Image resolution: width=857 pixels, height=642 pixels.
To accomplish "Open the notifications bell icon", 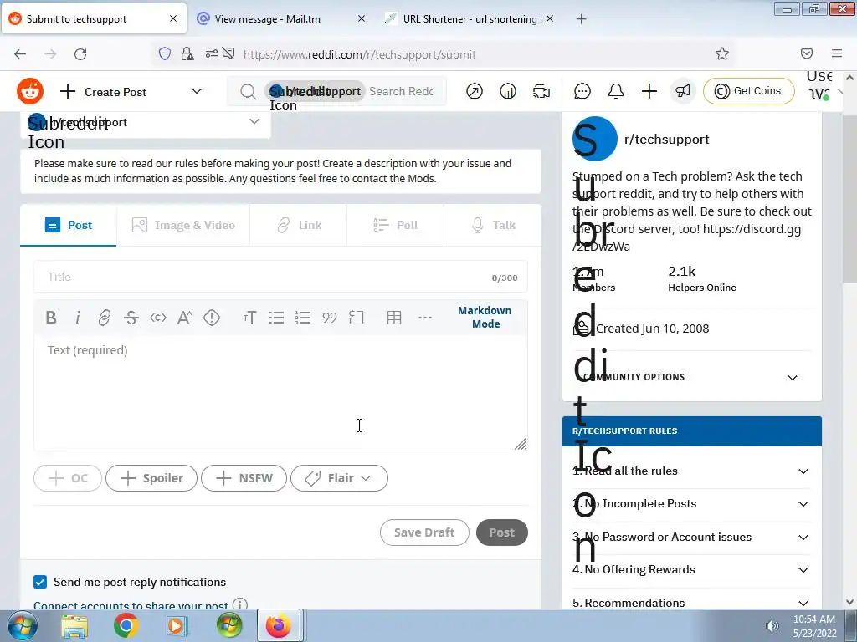I will pos(616,91).
